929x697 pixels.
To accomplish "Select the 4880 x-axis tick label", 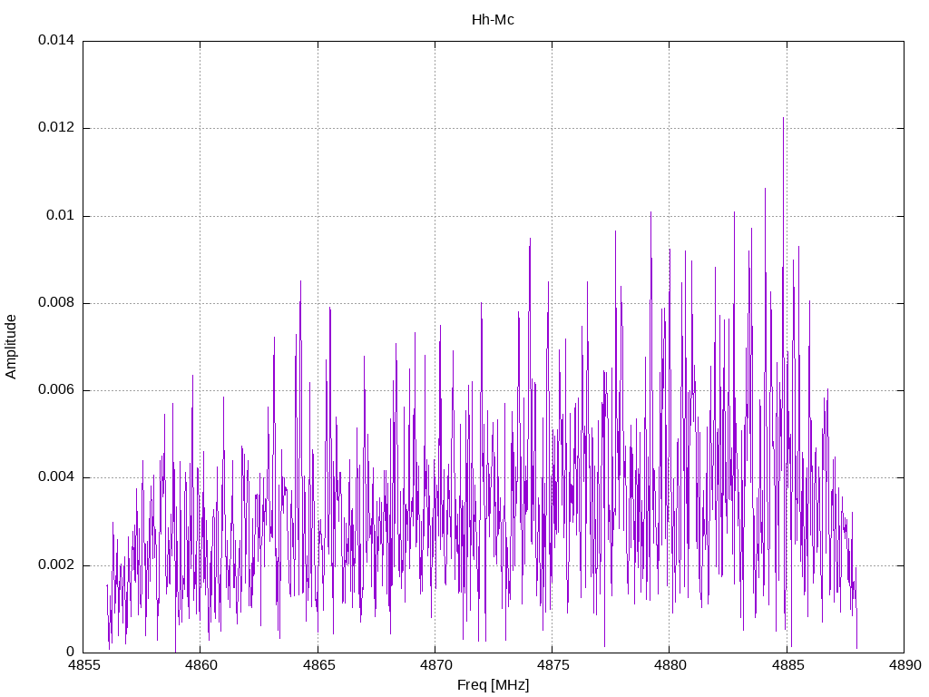I will [669, 665].
